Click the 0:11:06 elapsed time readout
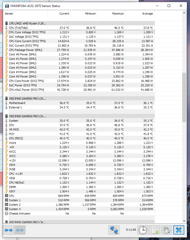Image resolution: width=190 pixels, height=240 pixels. 131,230
